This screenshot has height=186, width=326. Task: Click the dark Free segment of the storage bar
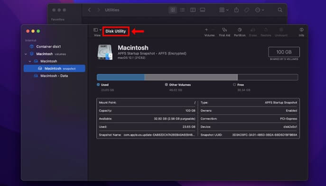click(x=268, y=77)
